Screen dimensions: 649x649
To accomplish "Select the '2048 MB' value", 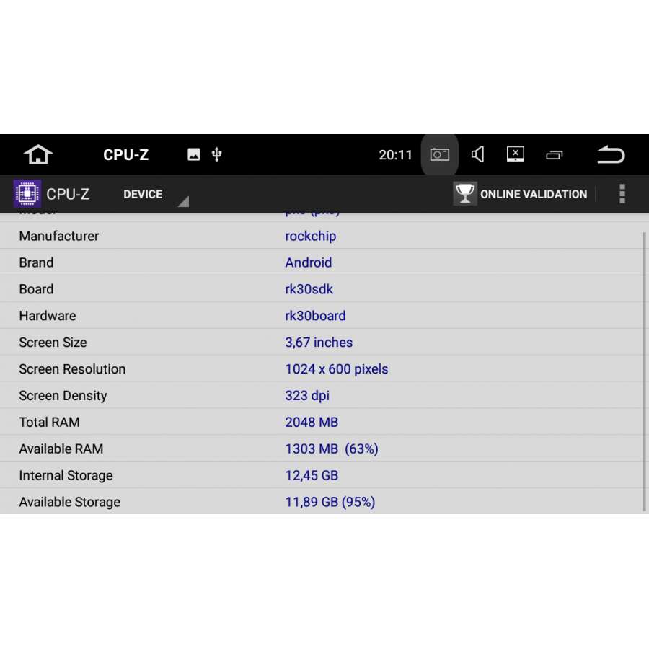I will pos(312,422).
